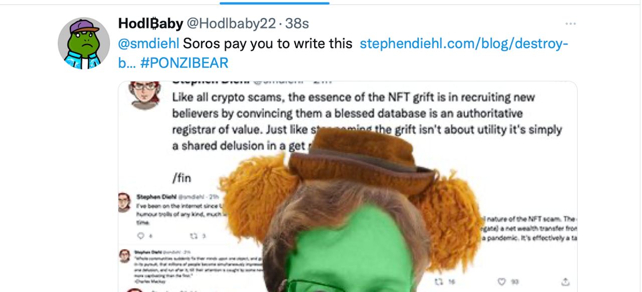Viewport: 642px width, 292px height.
Task: Open the @Hodlbaby22 handle profile
Action: 231,23
